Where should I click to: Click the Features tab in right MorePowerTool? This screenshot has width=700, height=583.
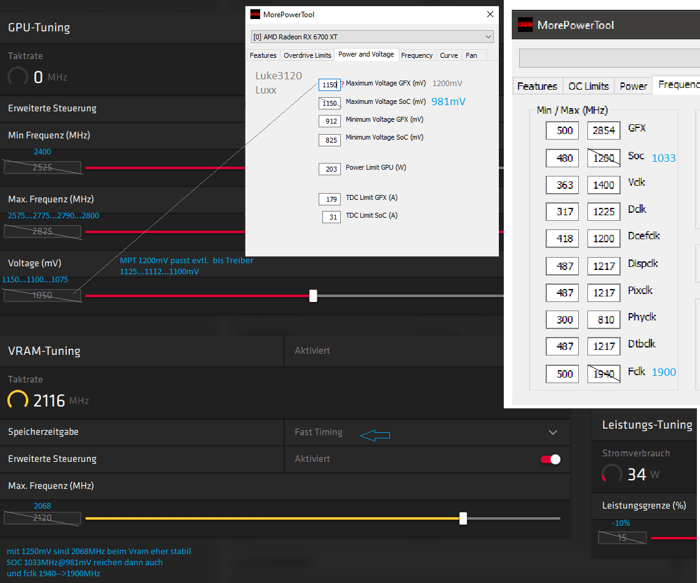pyautogui.click(x=537, y=86)
